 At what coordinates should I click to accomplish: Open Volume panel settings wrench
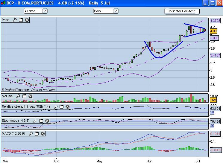[x=18, y=96]
